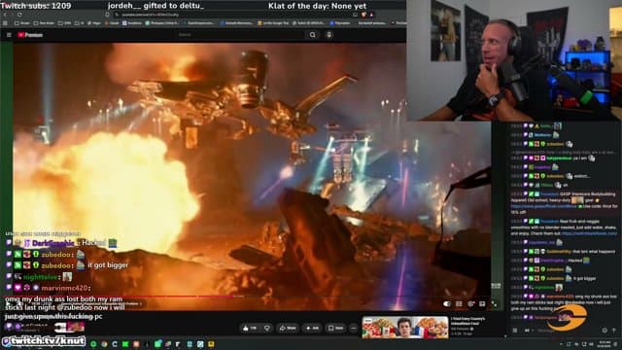Click the Share button under video
The image size is (622, 350).
tap(288, 329)
